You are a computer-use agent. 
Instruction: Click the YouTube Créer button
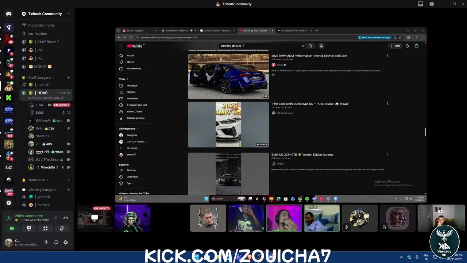click(x=395, y=46)
